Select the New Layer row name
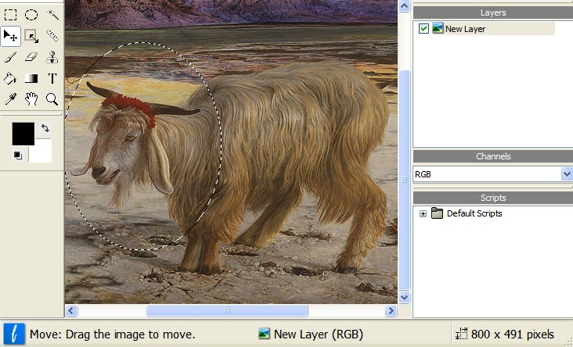The width and height of the screenshot is (573, 347). click(x=465, y=29)
